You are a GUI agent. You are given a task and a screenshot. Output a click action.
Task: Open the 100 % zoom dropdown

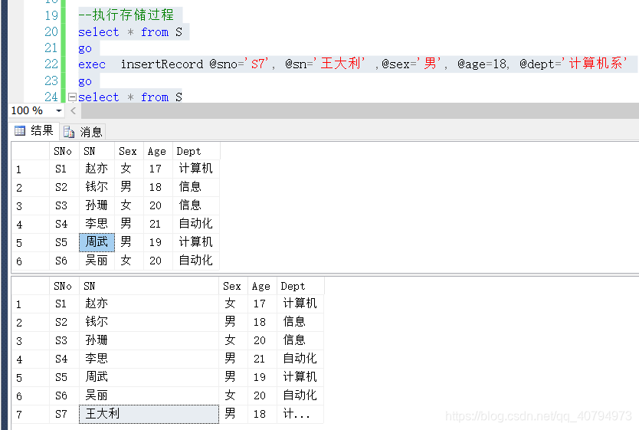coord(59,111)
